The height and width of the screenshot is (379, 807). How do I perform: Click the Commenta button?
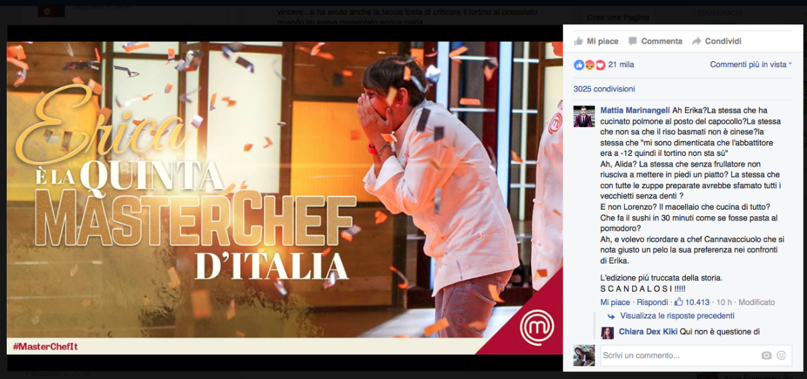point(655,41)
